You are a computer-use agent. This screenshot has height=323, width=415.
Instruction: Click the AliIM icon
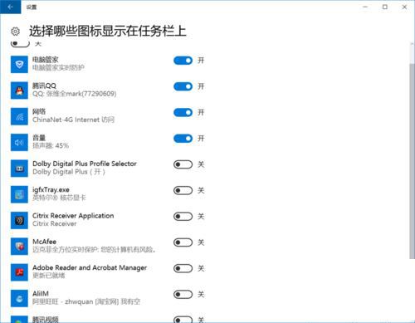[19, 299]
